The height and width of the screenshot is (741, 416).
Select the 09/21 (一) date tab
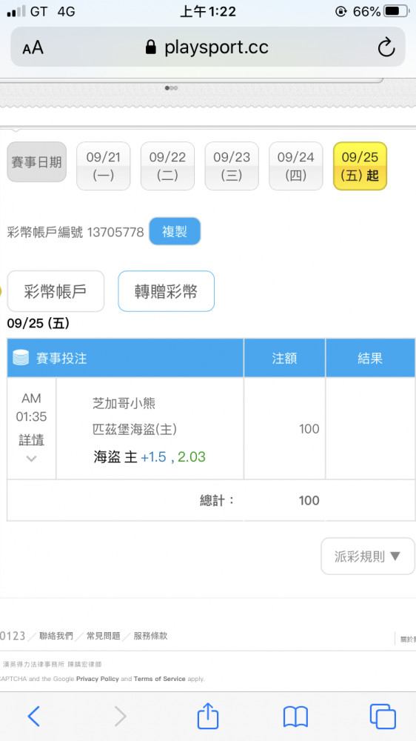104,166
